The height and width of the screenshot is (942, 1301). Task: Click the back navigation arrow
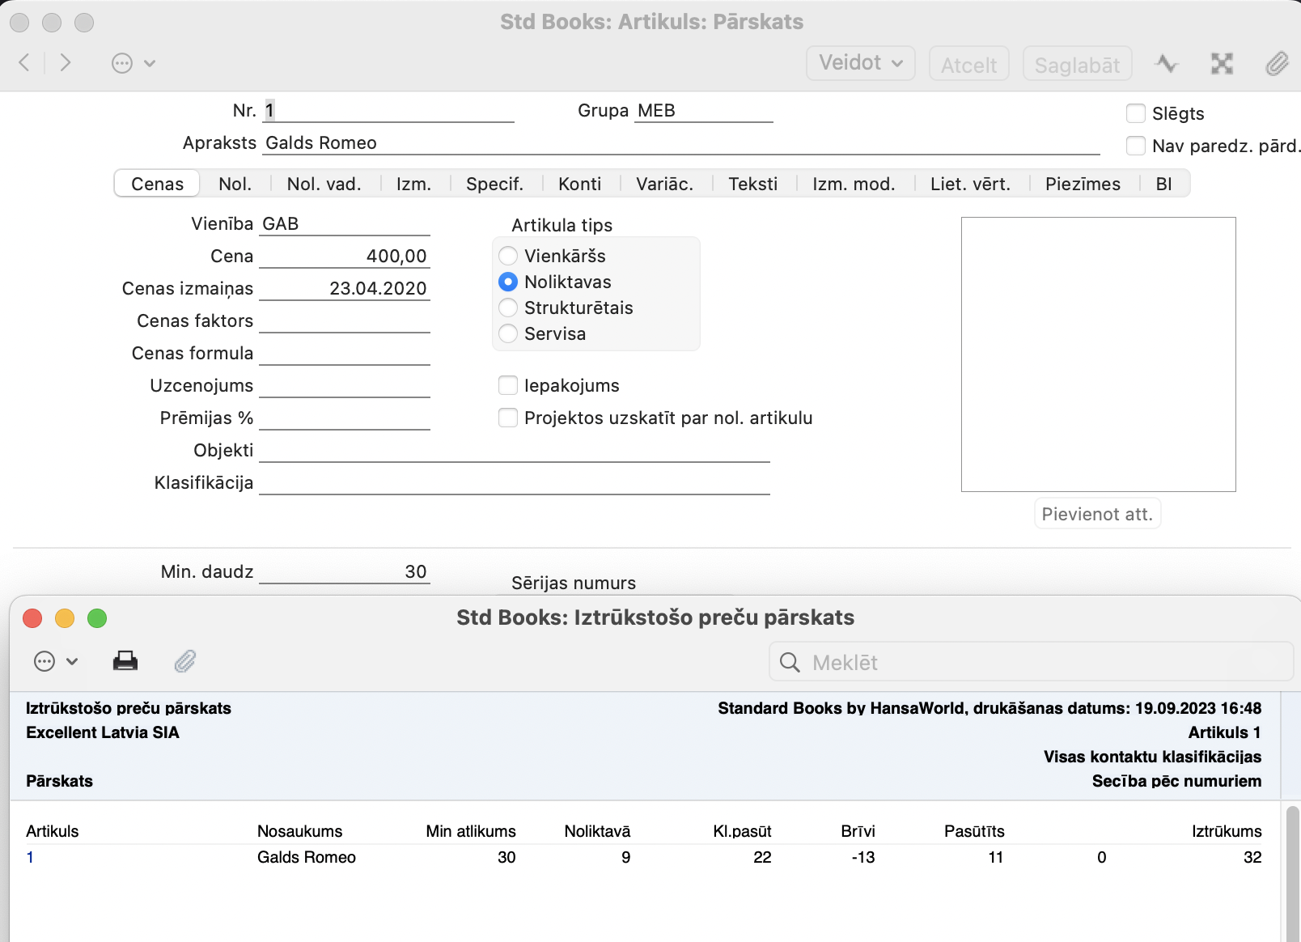point(24,62)
